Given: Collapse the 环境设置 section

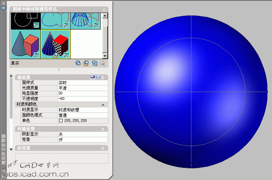Looking at the screenshot, I should coord(103,129).
